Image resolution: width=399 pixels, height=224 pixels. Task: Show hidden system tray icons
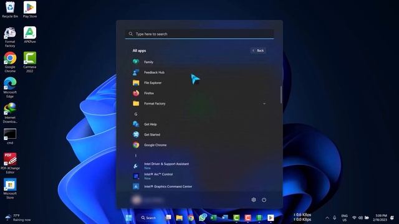[327, 218]
